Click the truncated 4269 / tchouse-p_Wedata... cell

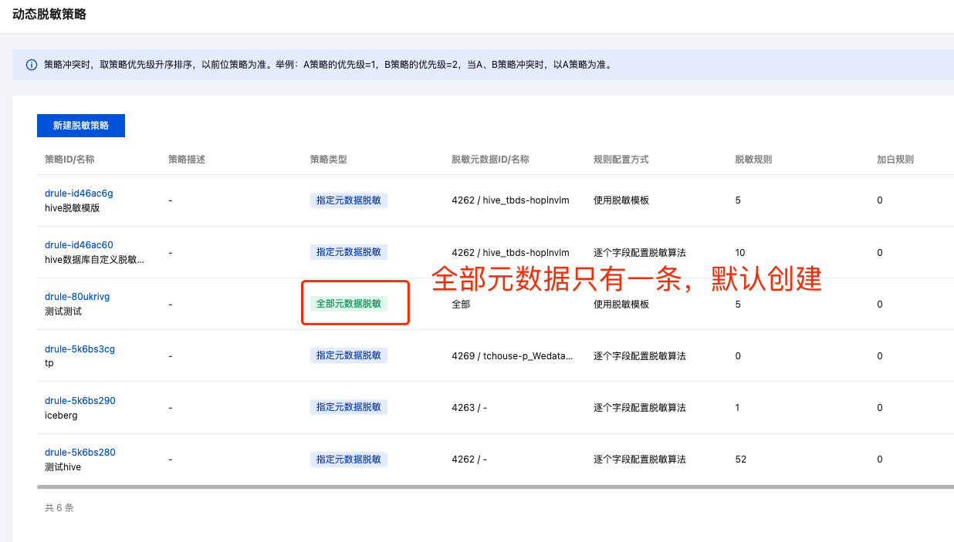513,356
